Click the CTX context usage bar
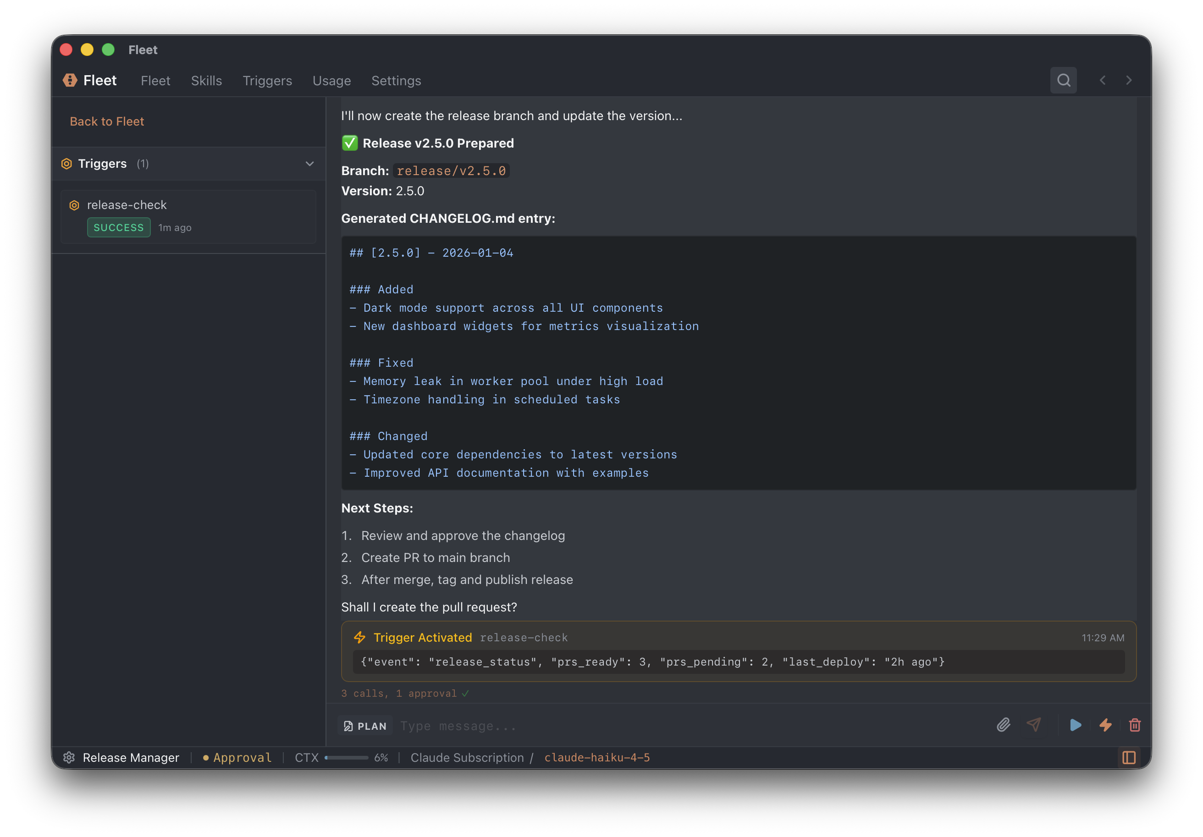The width and height of the screenshot is (1203, 837). click(346, 757)
